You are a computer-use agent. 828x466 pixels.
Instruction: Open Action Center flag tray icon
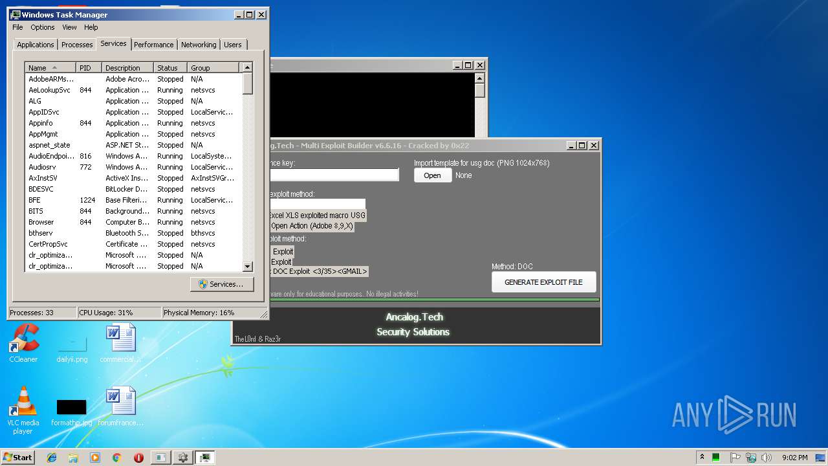pos(735,457)
